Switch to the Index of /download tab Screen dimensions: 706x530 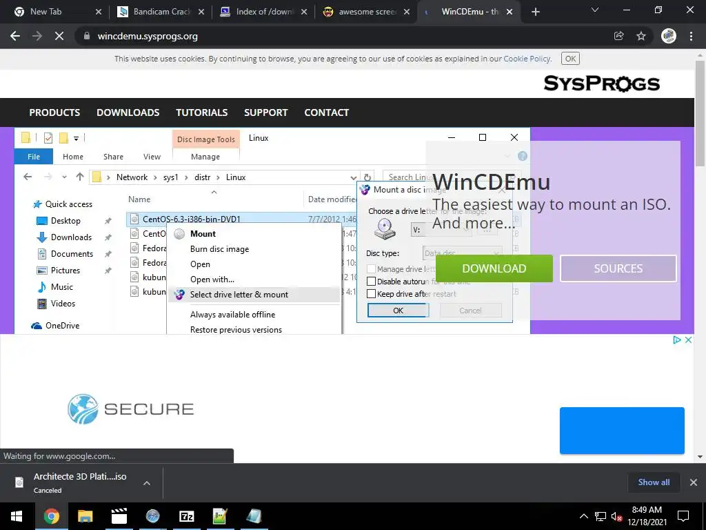click(x=263, y=12)
